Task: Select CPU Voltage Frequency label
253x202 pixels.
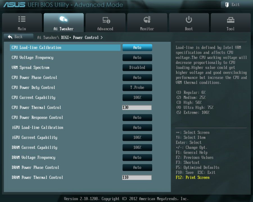Action: 32,58
